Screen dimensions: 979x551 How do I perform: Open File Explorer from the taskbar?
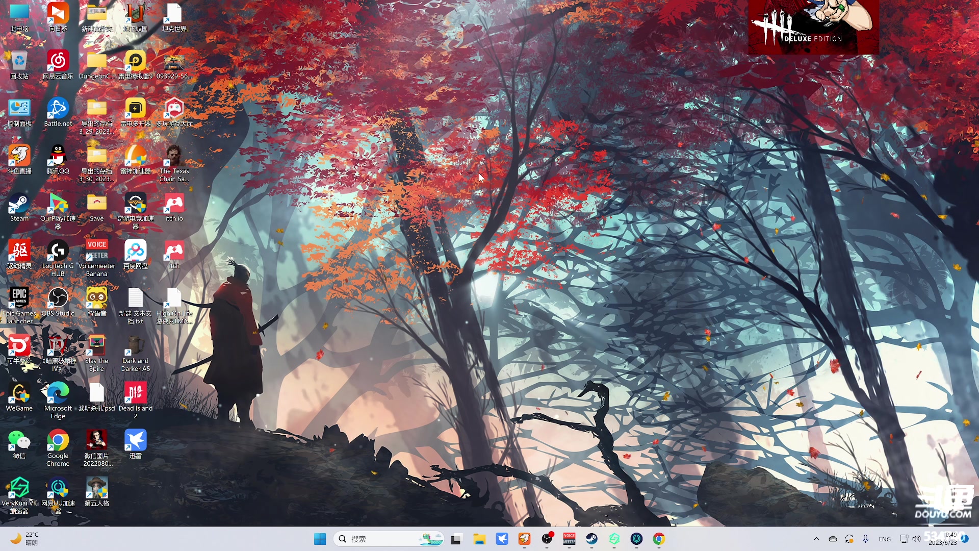(479, 539)
